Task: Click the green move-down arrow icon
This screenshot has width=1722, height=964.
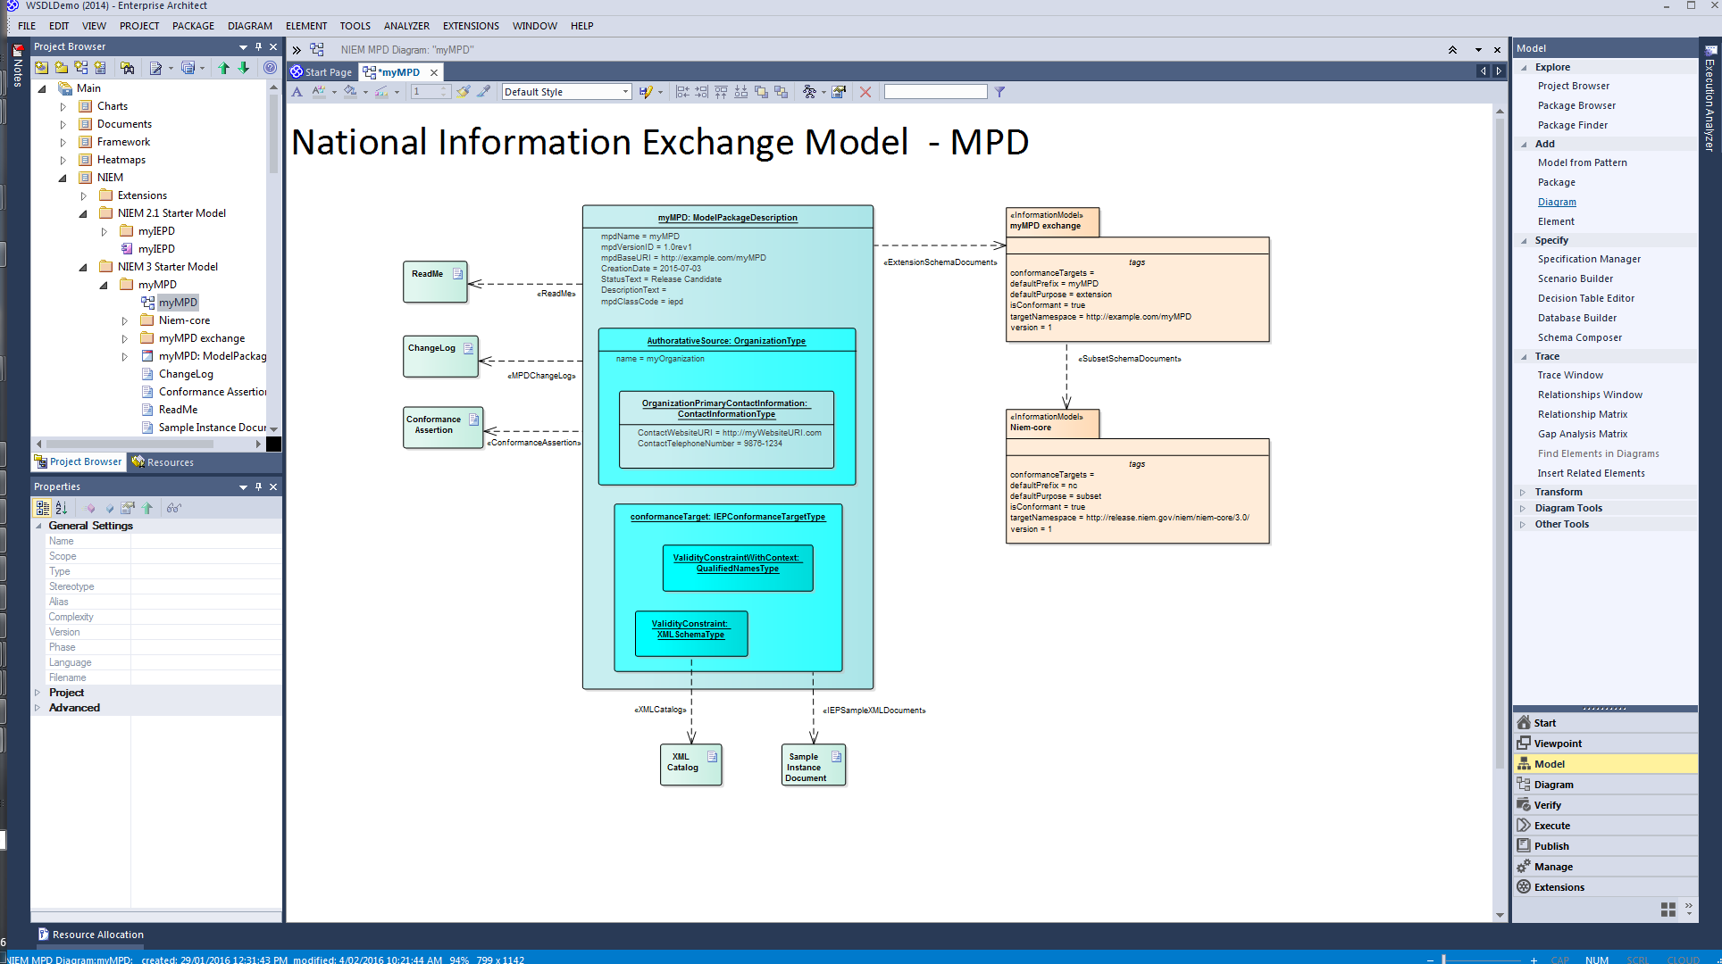Action: (x=243, y=68)
